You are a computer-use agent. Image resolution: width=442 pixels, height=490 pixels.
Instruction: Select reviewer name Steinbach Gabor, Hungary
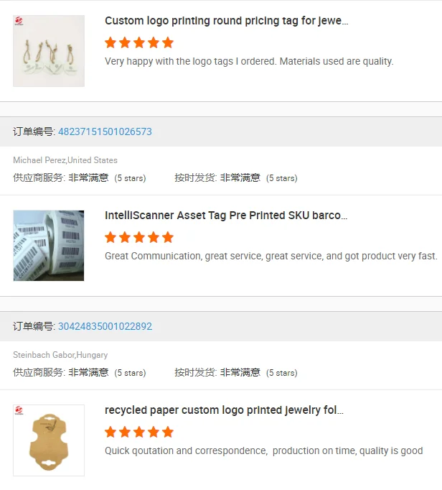pos(60,355)
